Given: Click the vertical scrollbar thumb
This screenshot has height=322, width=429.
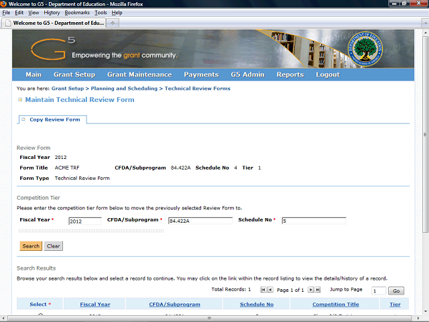Looking at the screenshot, I should tap(425, 134).
